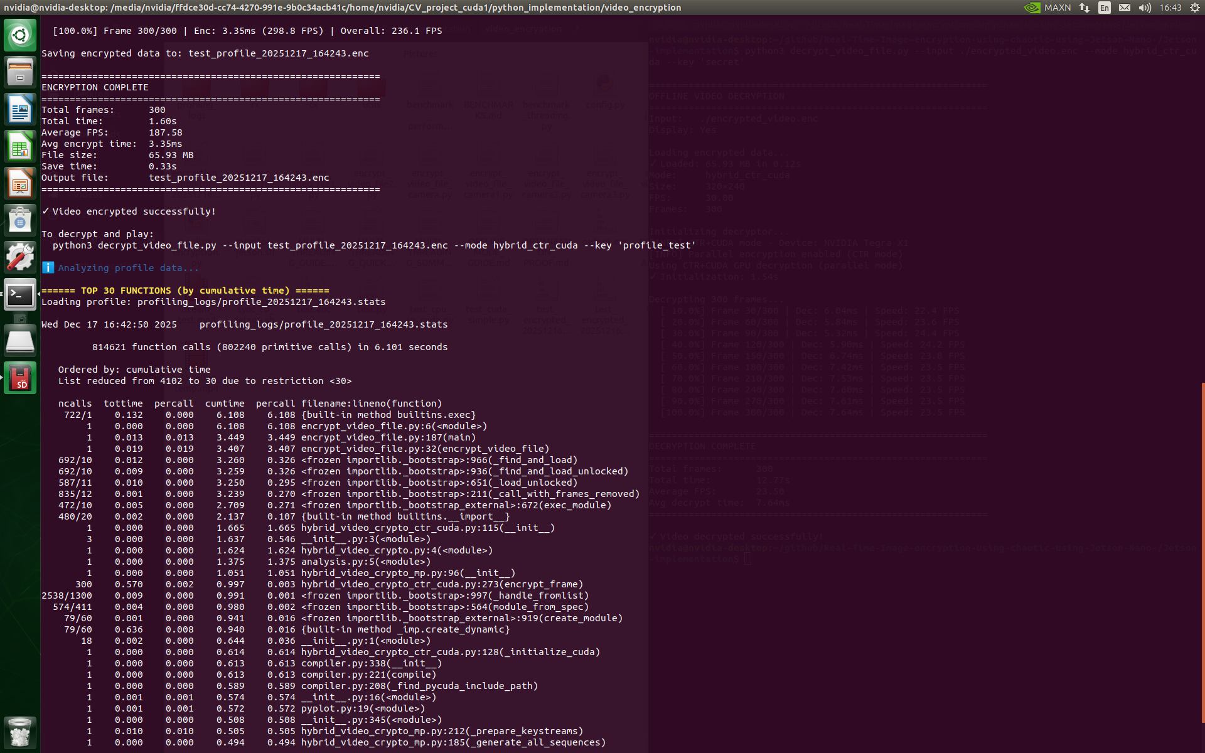Screen dimensions: 1205x753
Task: Select the 'Average FPS: 187.58' value
Action: [x=166, y=132]
